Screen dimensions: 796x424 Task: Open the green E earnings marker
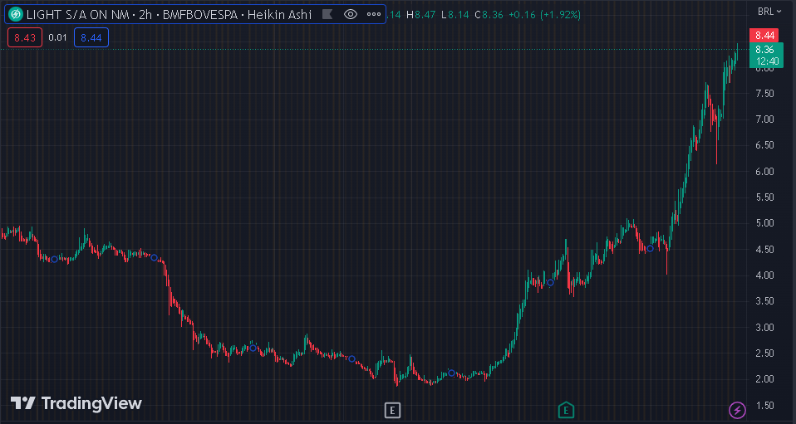[x=566, y=409]
